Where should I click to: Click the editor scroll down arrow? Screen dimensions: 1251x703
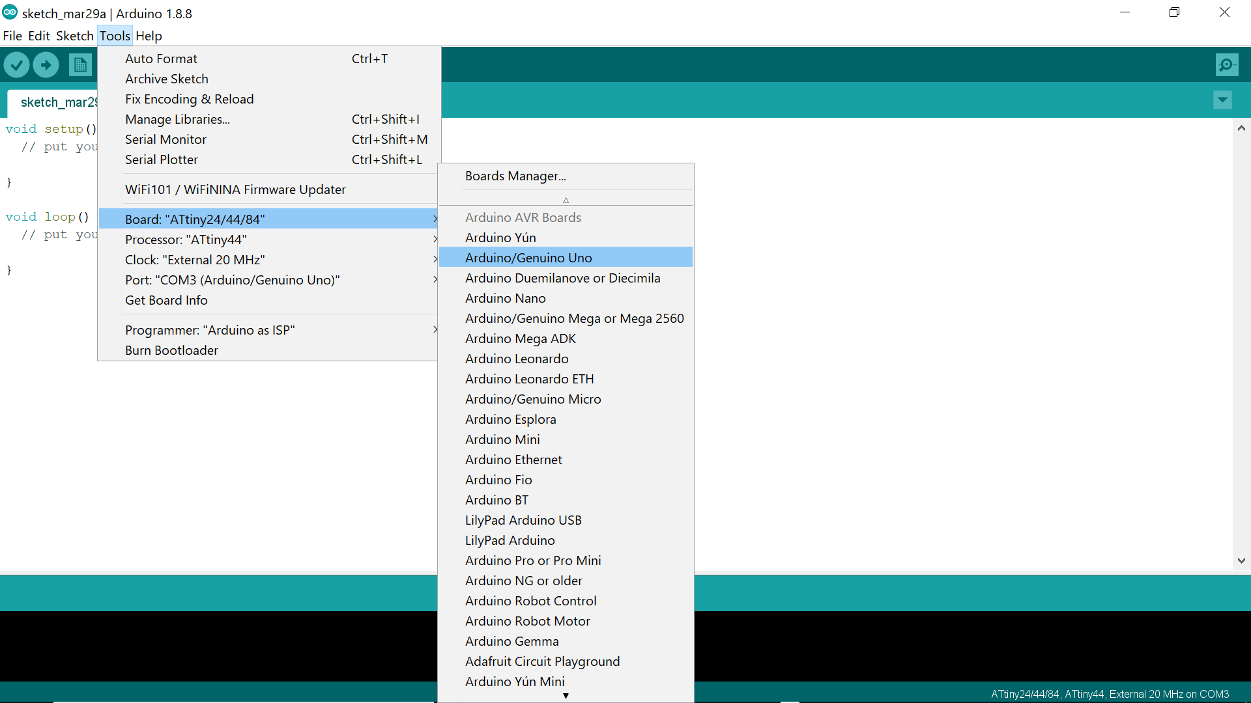click(1241, 560)
